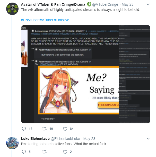Screen dimensions: 156x157
Task: Check the box on post No.4088276
Action: coord(36,61)
